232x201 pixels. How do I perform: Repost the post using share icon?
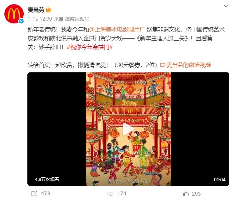point(34,194)
